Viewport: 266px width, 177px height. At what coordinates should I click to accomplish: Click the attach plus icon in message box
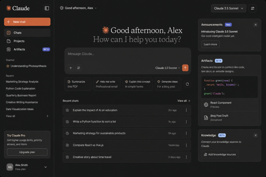click(71, 68)
